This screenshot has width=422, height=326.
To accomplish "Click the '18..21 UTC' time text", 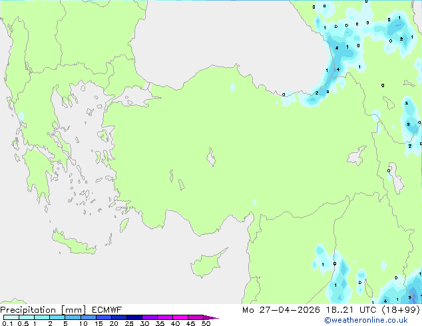I will pos(351,310).
